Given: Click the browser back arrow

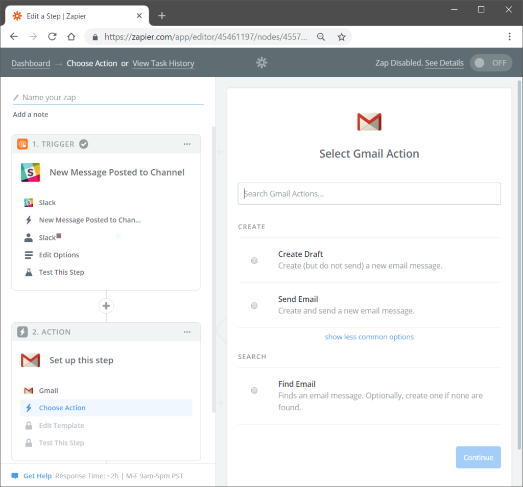Looking at the screenshot, I should [x=14, y=36].
